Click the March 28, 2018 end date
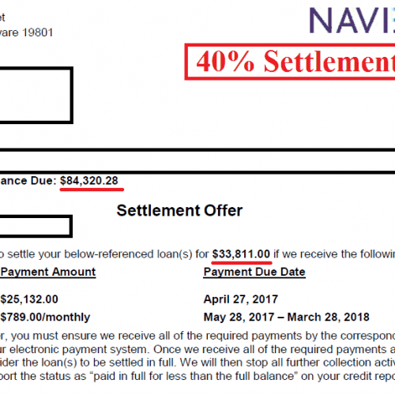Viewport: 395px width, 395px height. (328, 317)
